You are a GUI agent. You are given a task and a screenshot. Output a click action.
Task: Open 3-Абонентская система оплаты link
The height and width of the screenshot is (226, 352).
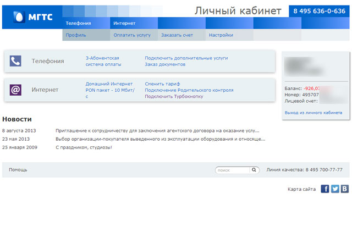103,61
